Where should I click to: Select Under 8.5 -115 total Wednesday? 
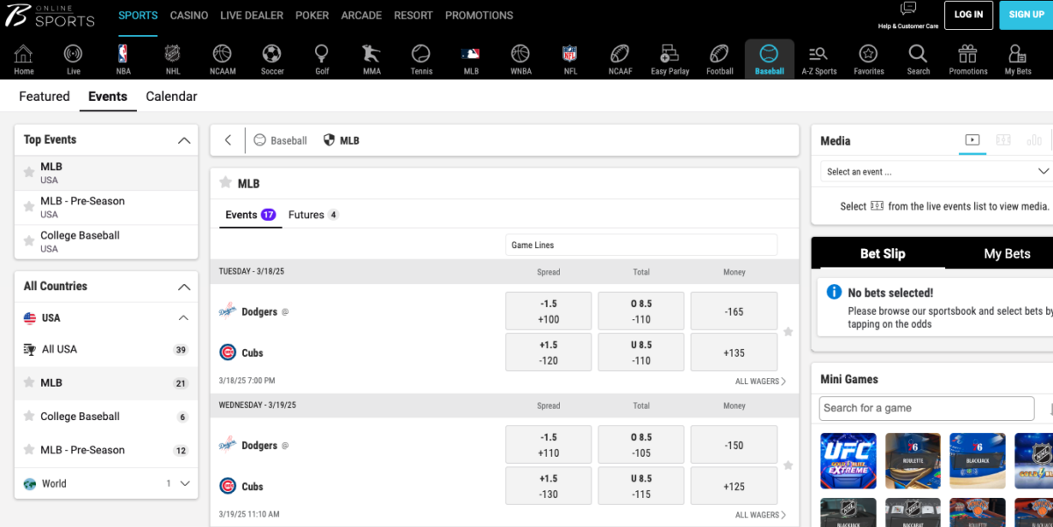[641, 487]
